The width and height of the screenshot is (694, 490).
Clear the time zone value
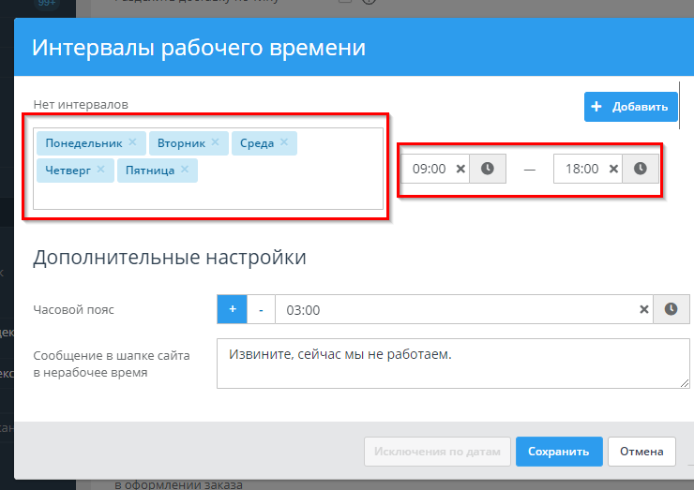644,309
